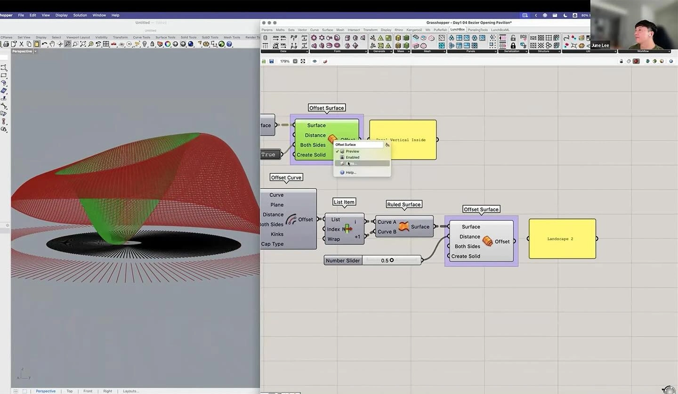Switch to the Kangaroo2 tab in Grasshopper

tap(414, 30)
